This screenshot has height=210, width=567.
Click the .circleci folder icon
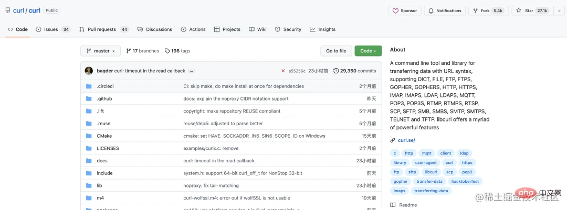(89, 86)
